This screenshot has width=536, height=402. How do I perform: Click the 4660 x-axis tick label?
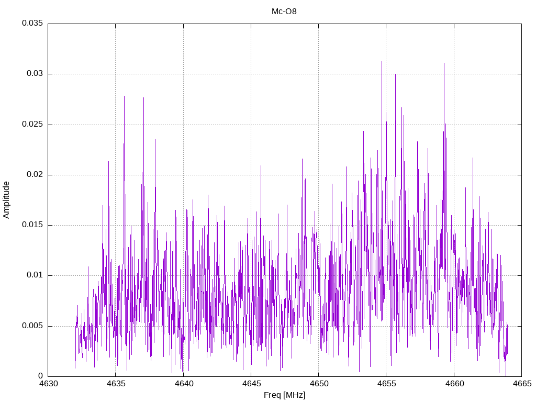(454, 384)
